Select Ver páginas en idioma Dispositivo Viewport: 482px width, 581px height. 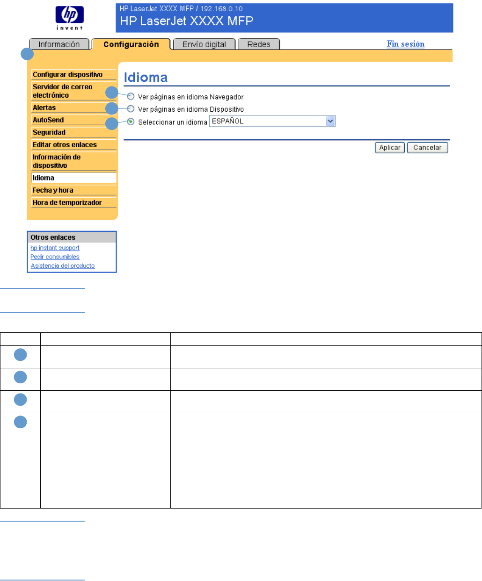pyautogui.click(x=131, y=109)
